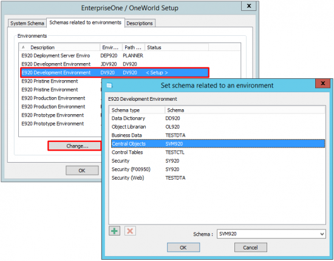The image size is (334, 261).
Task: Click OK in the Set schema dialog
Action: [x=183, y=248]
